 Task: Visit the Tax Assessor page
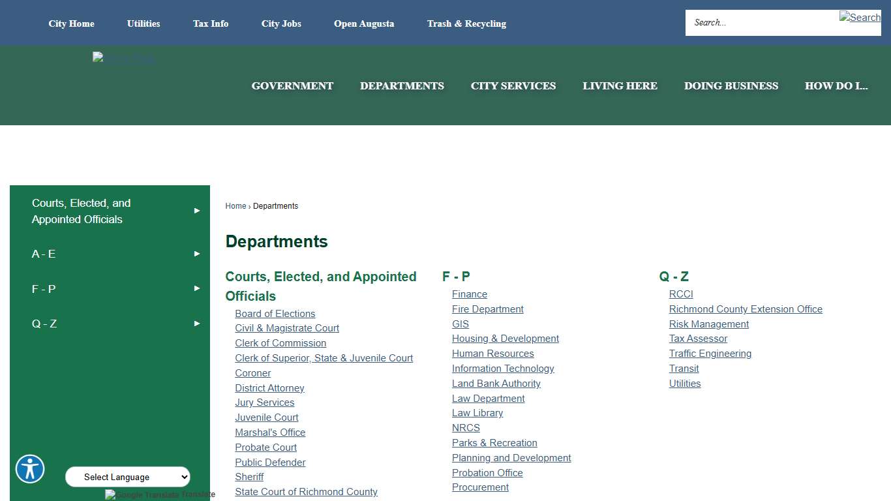coord(698,338)
